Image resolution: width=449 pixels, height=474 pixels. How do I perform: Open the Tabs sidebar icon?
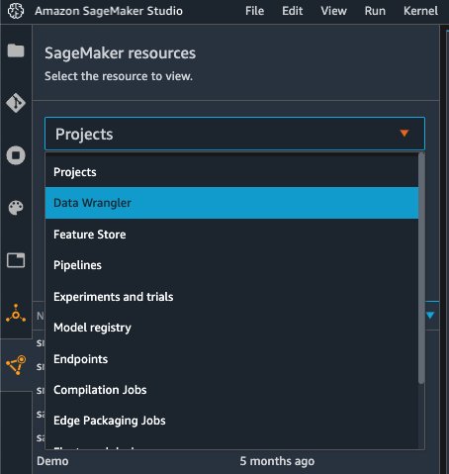16,260
